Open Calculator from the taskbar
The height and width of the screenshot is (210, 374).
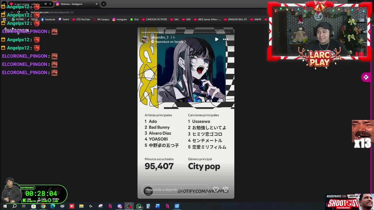pyautogui.click(x=148, y=206)
